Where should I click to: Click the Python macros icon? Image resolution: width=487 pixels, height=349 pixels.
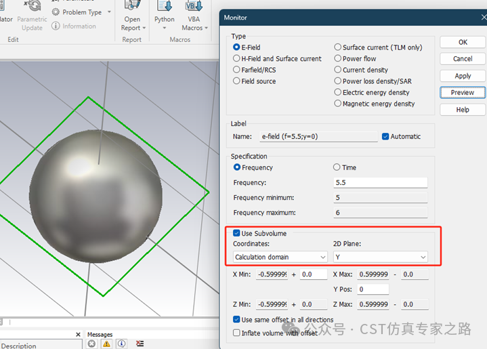[x=165, y=5]
